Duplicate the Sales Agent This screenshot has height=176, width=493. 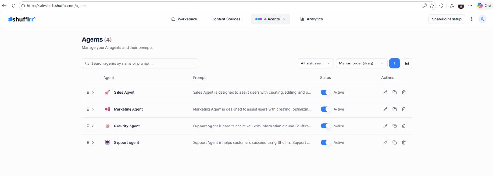point(395,92)
